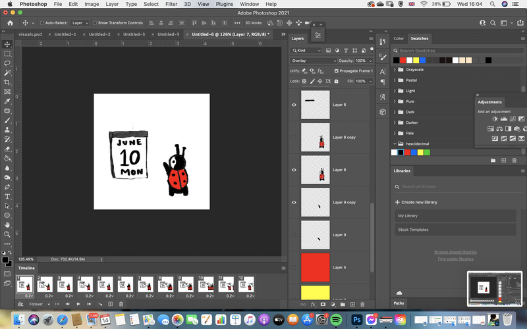Select the Eyedropper tool
This screenshot has width=527, height=329.
[7, 101]
